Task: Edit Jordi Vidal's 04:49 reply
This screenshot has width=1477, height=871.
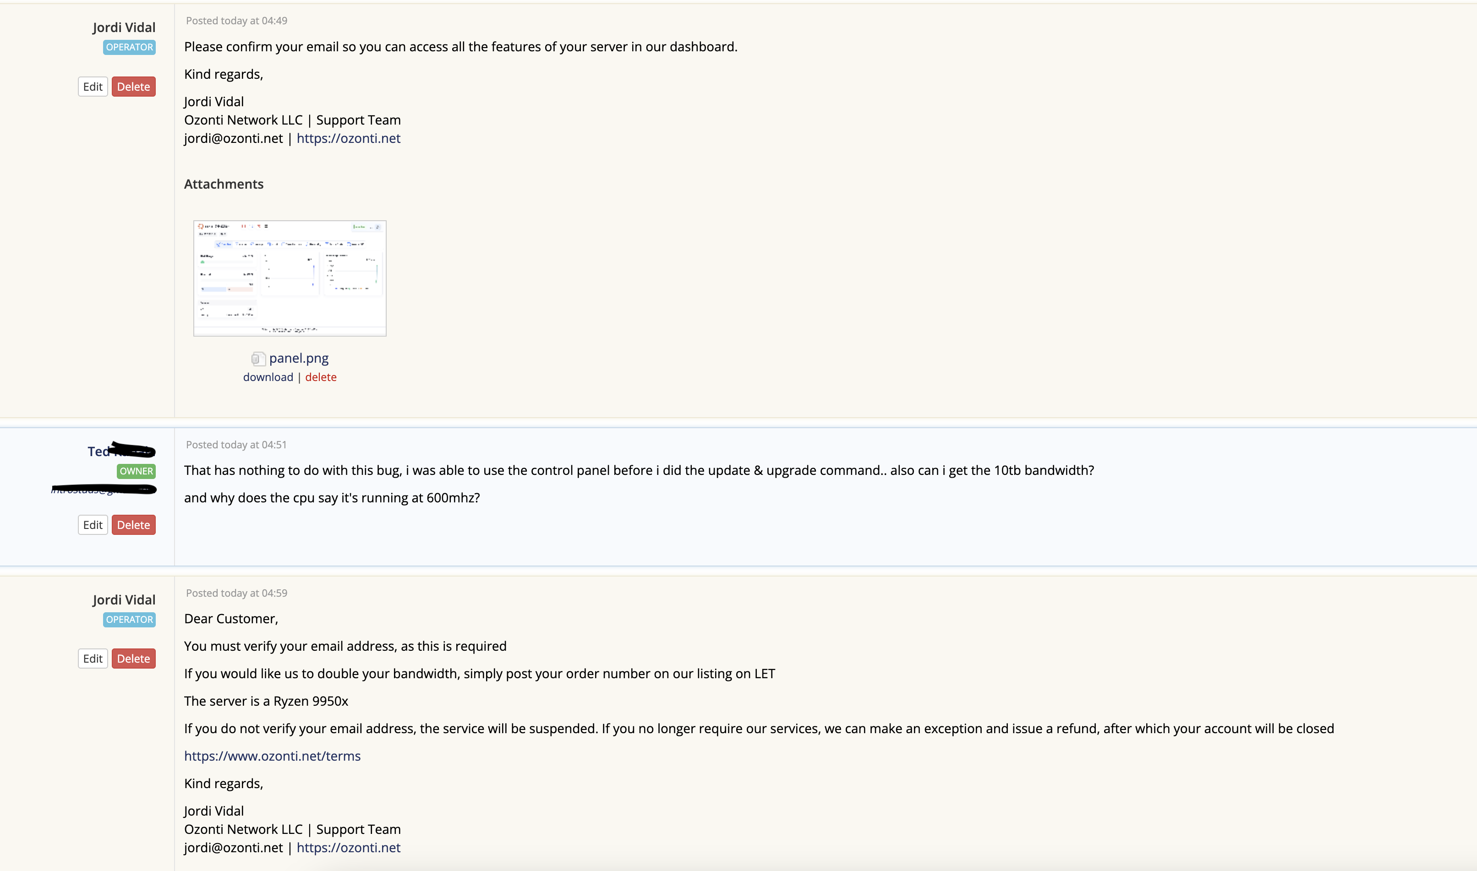Action: [93, 87]
